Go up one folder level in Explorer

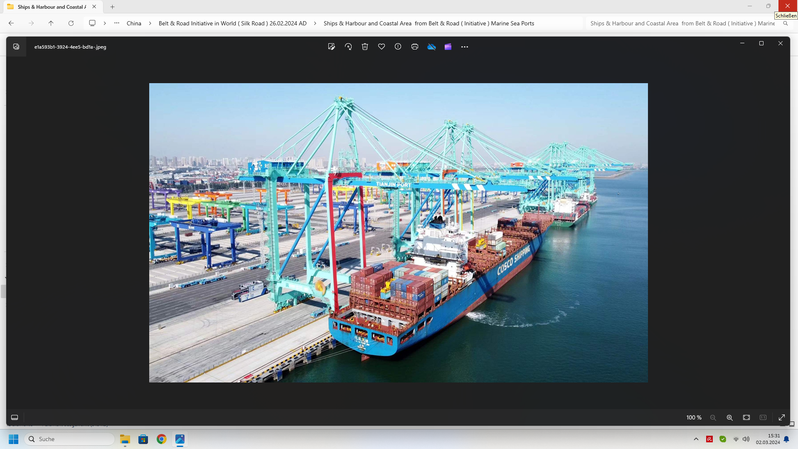[51, 23]
